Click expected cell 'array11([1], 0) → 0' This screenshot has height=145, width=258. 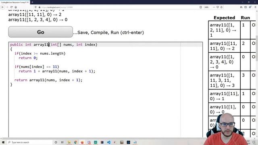[224, 110]
